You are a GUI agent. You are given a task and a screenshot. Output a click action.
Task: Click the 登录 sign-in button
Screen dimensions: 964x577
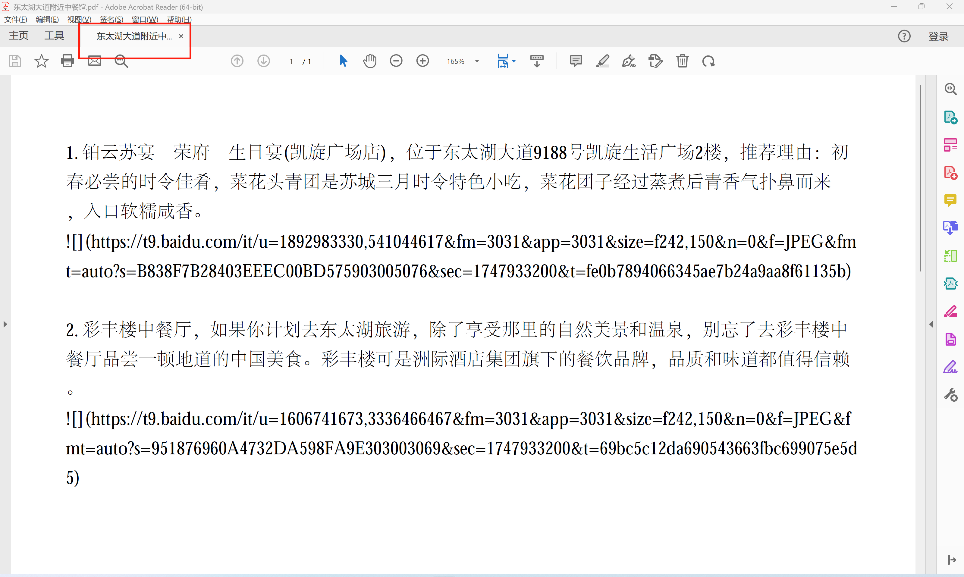point(938,36)
